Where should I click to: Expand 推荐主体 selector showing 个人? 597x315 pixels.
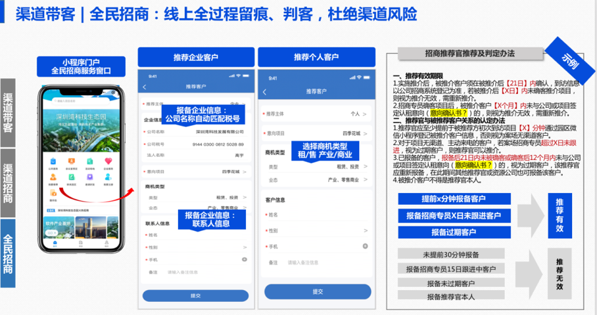pyautogui.click(x=364, y=113)
